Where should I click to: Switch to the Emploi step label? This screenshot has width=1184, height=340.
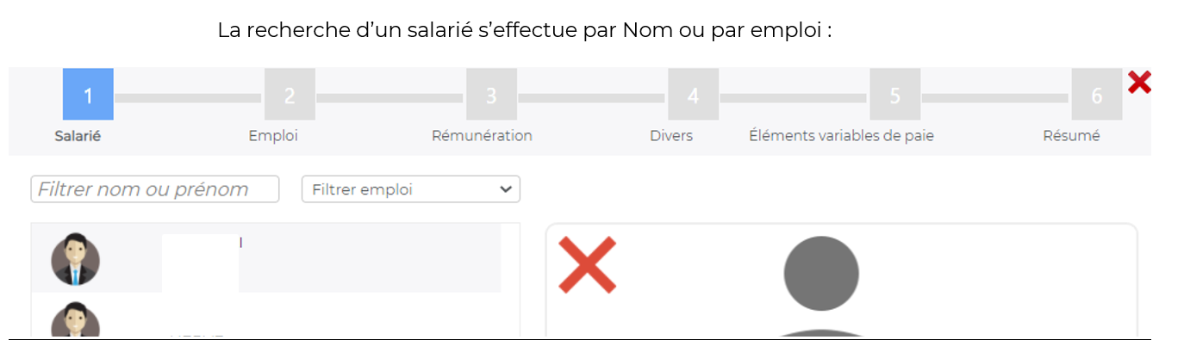(273, 136)
